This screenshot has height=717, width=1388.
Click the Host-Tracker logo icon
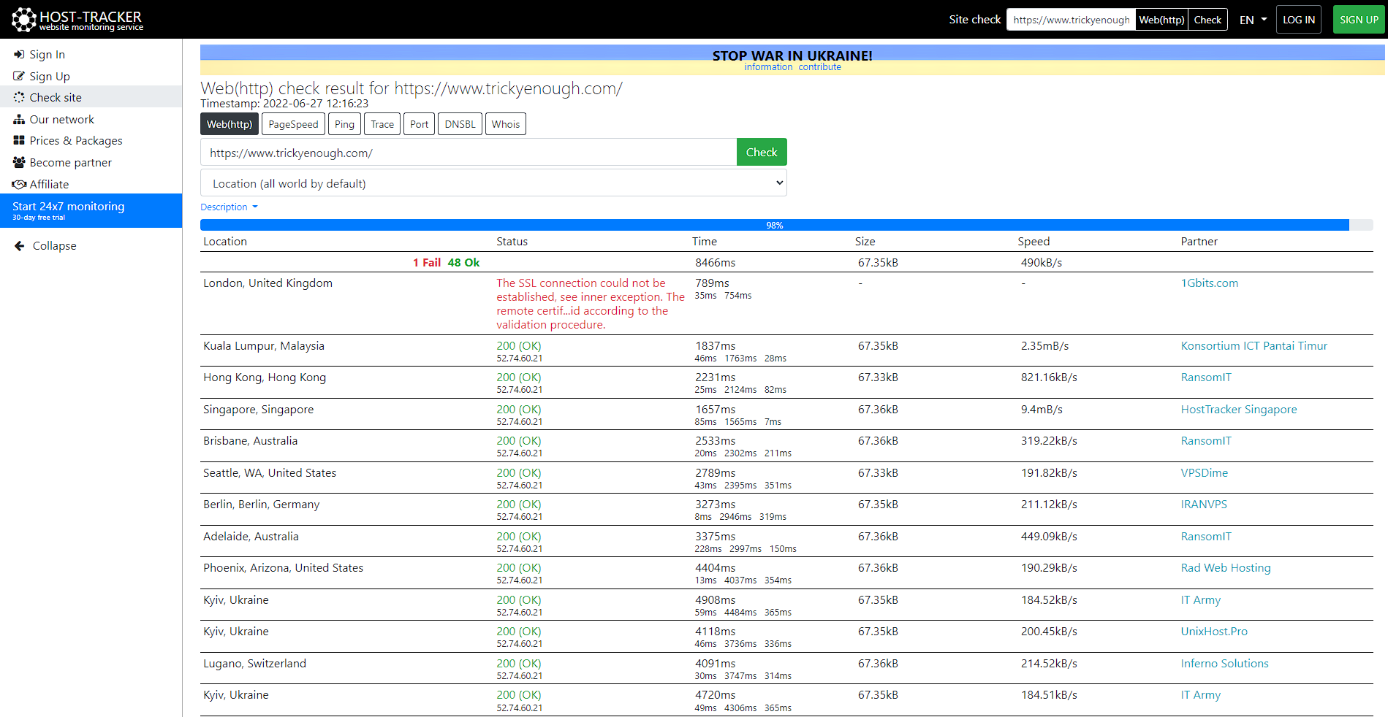(23, 20)
